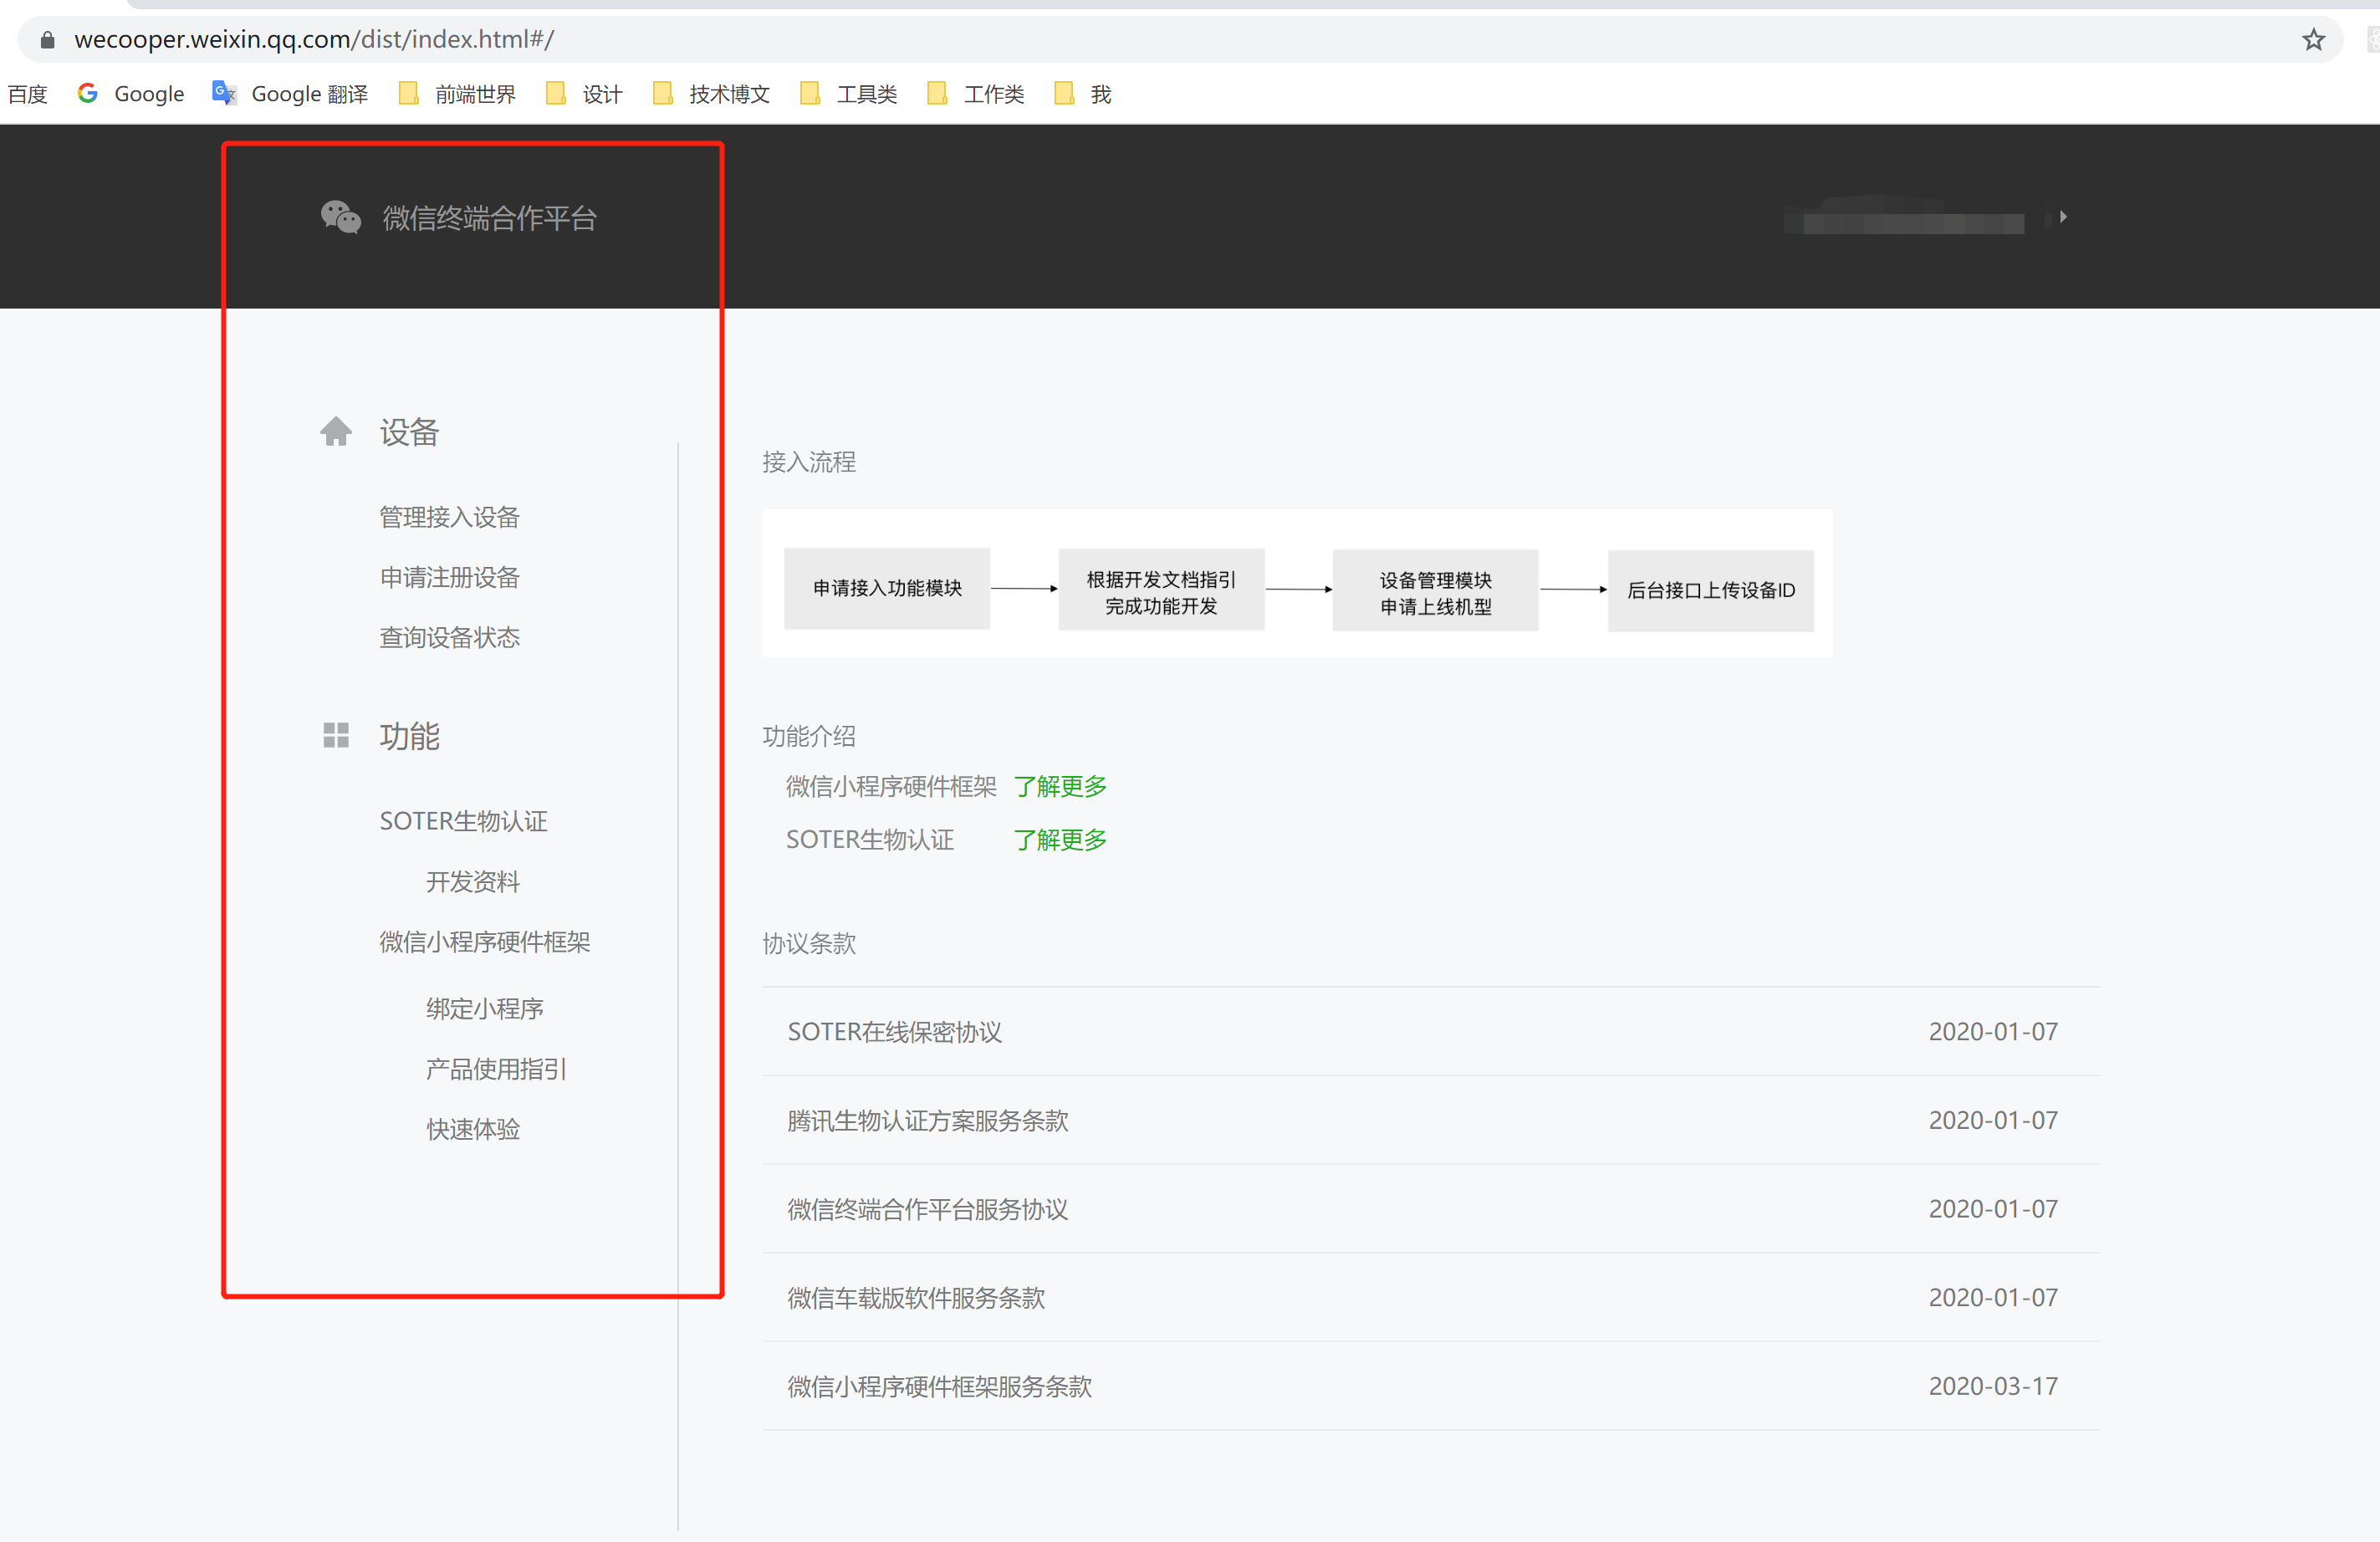2380x1542 pixels.
Task: Select 管理接入设备 in the sidebar
Action: pyautogui.click(x=449, y=517)
